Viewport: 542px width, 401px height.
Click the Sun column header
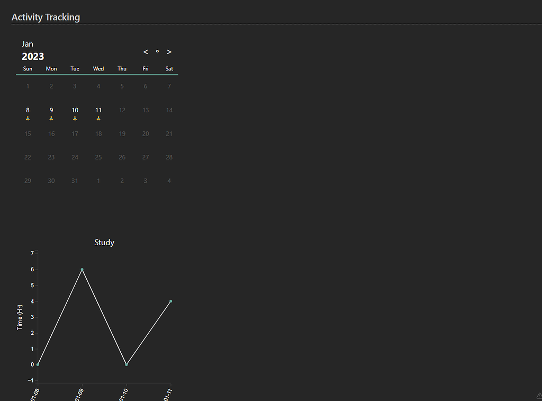coord(28,68)
